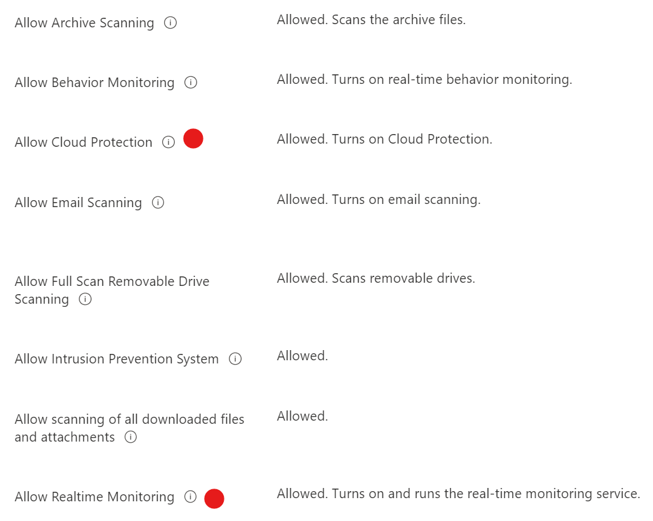Show info for Allow Intrusion Prevention System

pos(235,359)
